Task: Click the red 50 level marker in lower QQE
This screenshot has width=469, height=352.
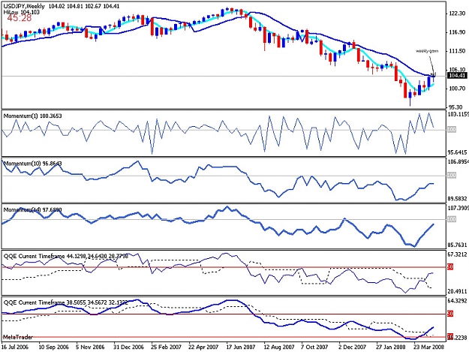Action: (x=450, y=314)
